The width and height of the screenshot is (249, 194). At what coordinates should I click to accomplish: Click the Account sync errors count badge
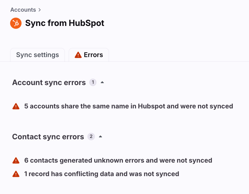(93, 82)
